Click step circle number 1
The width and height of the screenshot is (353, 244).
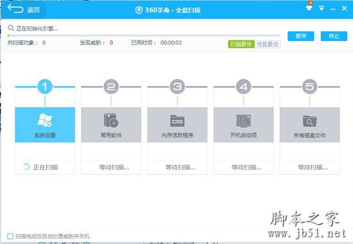[45, 87]
